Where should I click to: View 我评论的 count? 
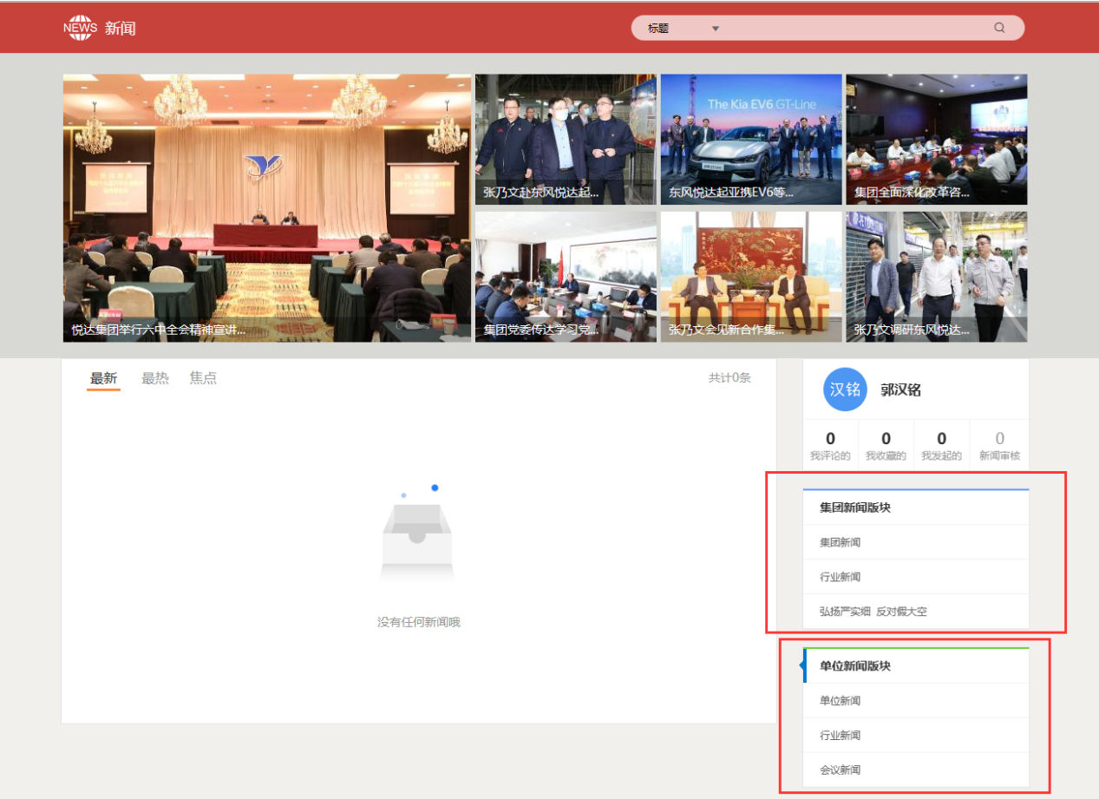point(830,446)
